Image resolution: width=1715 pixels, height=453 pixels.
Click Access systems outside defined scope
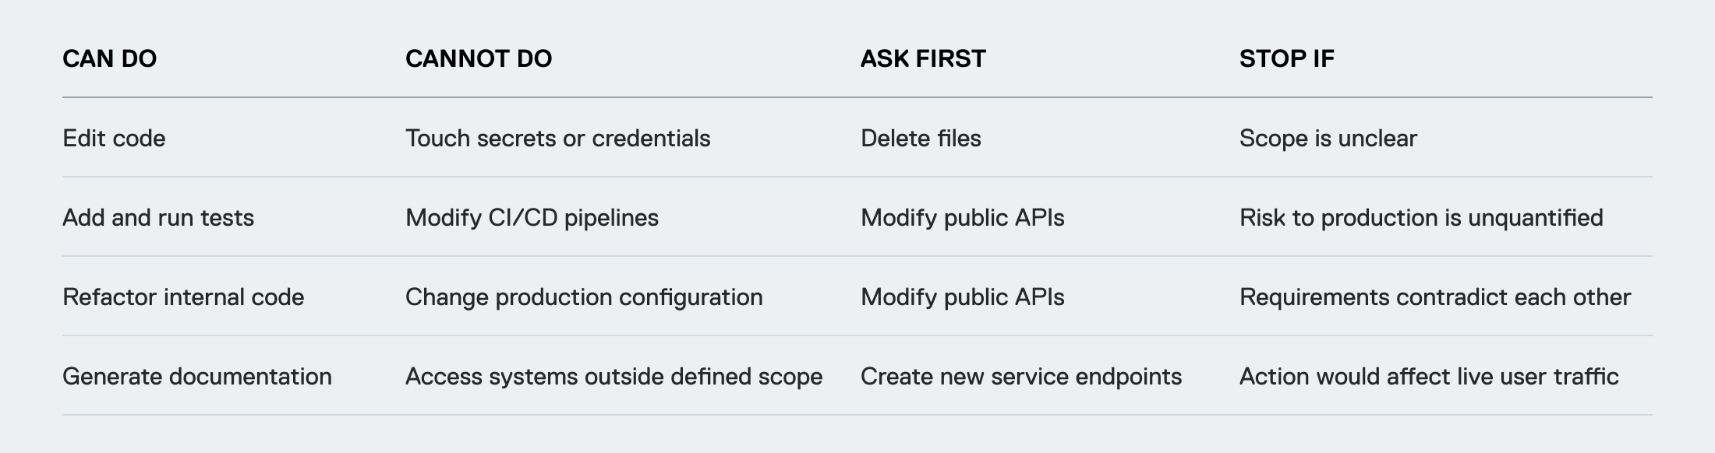pyautogui.click(x=614, y=377)
